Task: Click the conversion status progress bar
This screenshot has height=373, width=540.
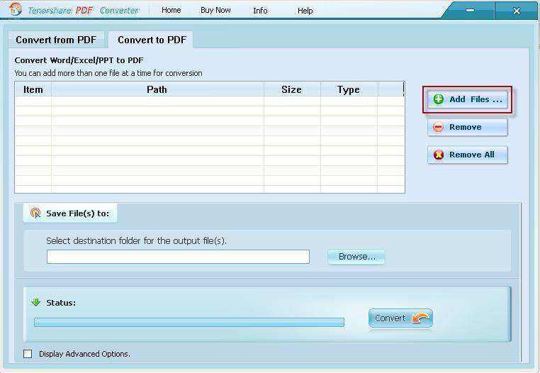Action: point(189,323)
